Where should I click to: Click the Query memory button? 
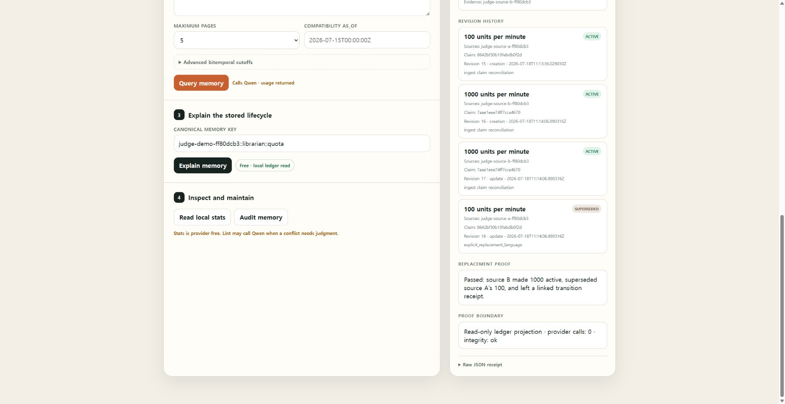click(201, 83)
